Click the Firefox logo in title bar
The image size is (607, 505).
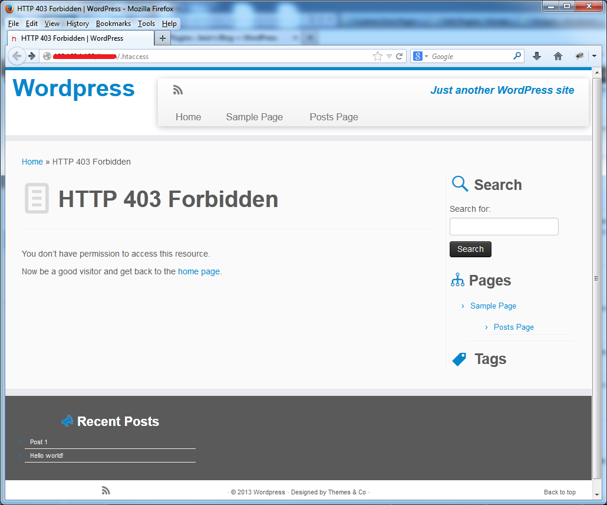point(9,8)
